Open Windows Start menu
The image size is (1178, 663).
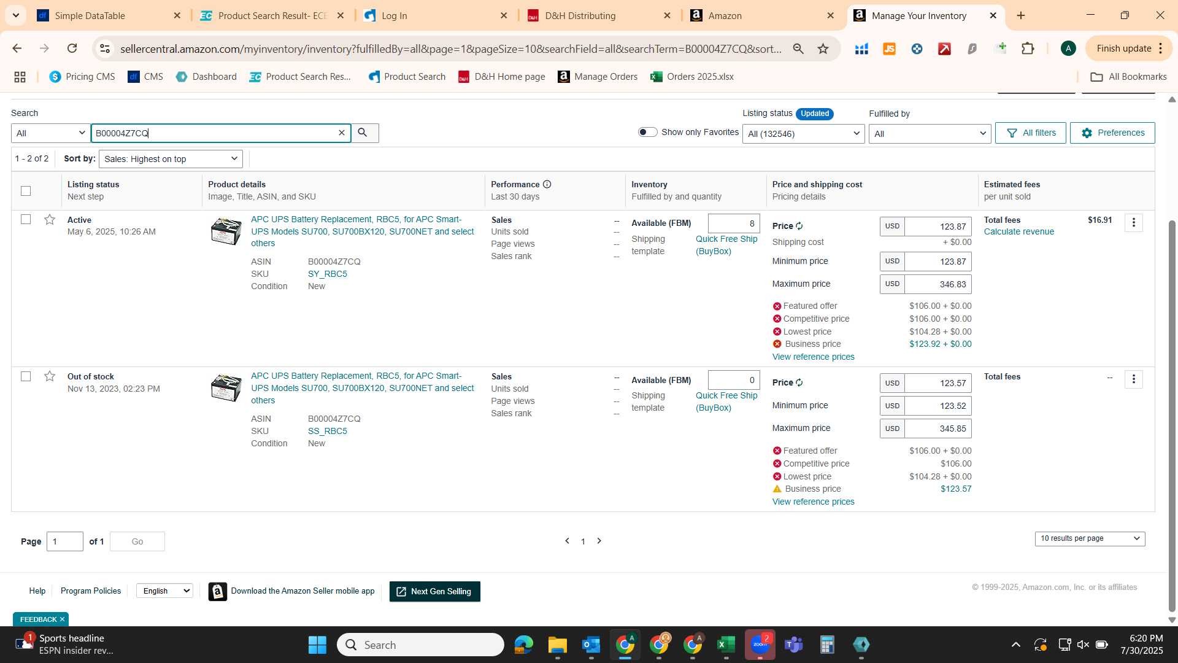click(317, 645)
